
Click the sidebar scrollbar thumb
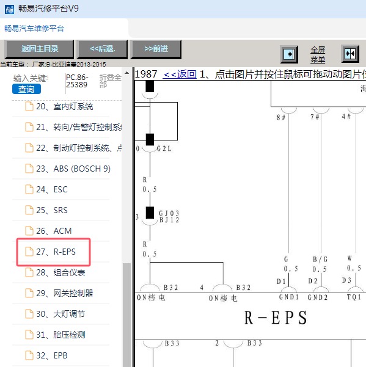click(126, 315)
